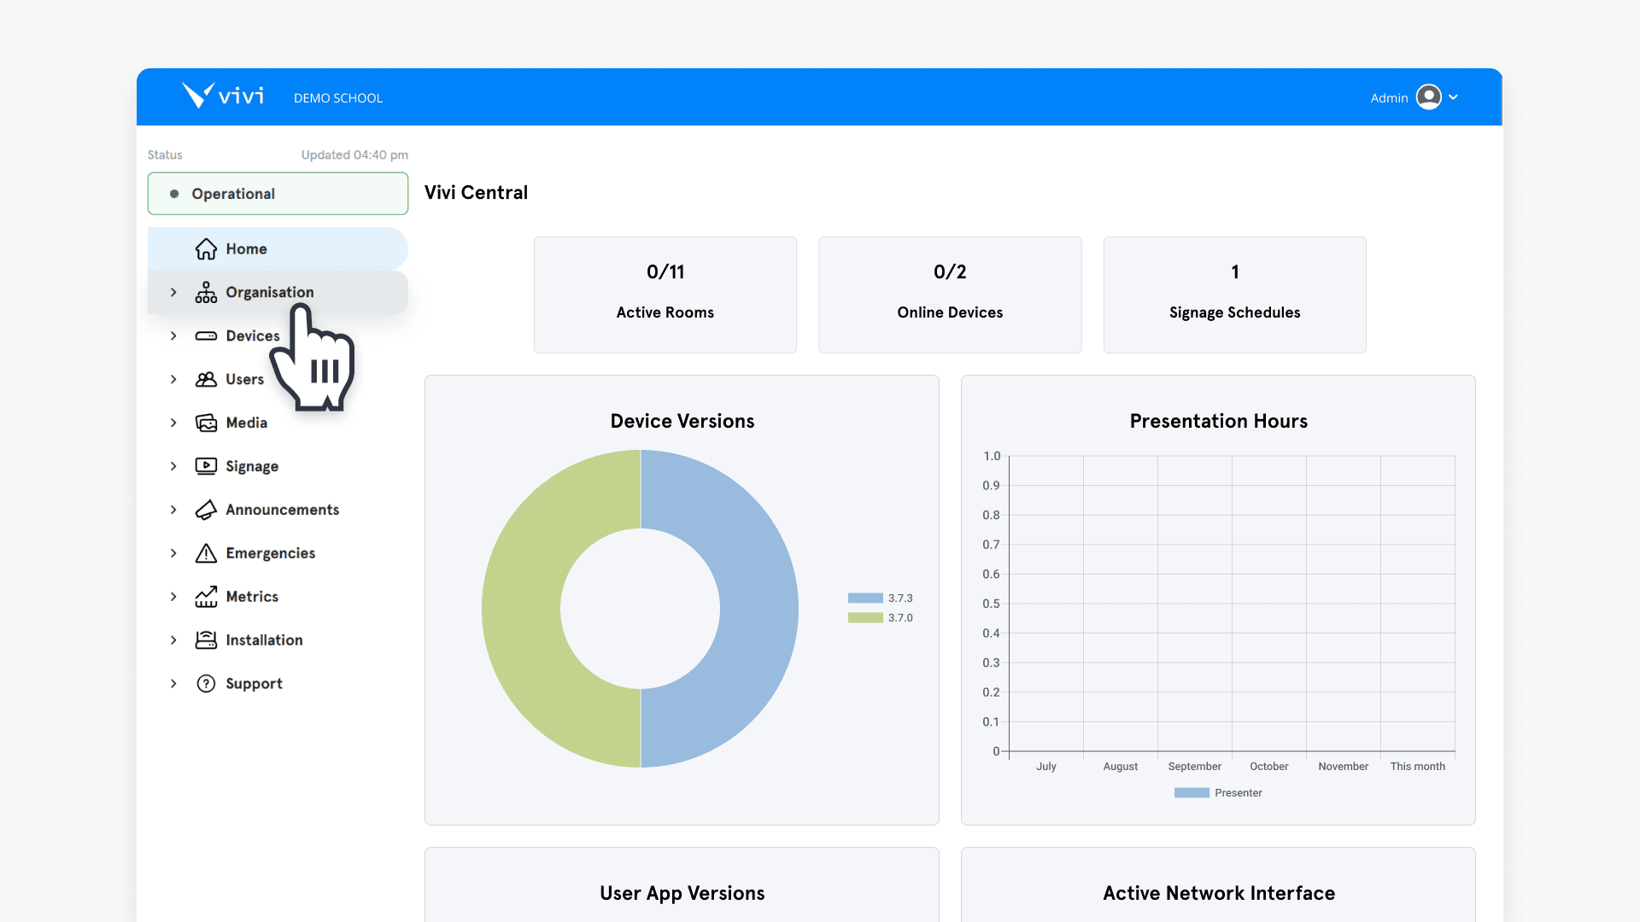Screen dimensions: 1640x922
Task: Expand the Users section chevron
Action: 173,379
